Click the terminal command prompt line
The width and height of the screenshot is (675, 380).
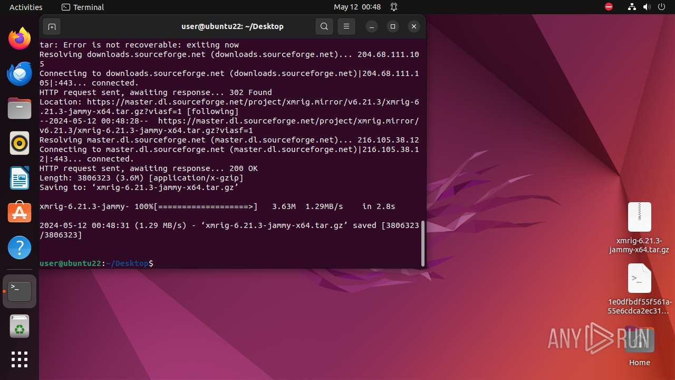coord(97,263)
